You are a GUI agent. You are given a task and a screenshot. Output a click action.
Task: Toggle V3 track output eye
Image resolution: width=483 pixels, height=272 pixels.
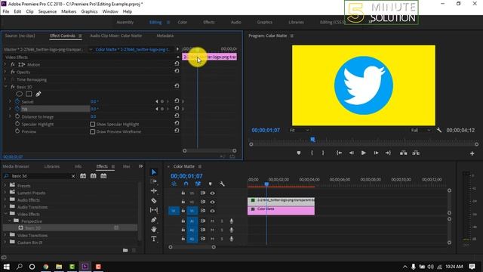pyautogui.click(x=212, y=193)
